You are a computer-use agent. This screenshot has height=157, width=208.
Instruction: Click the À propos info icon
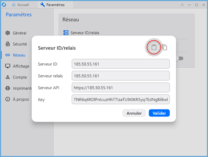coord(8,99)
